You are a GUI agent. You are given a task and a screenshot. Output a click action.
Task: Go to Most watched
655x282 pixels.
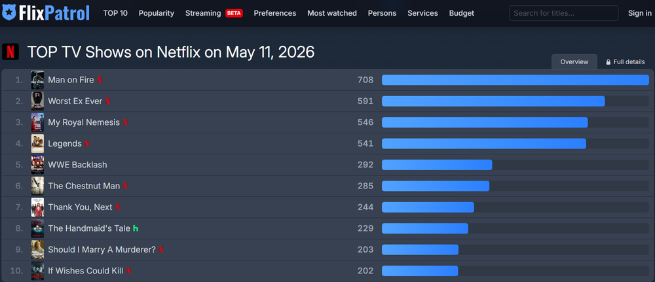[332, 13]
